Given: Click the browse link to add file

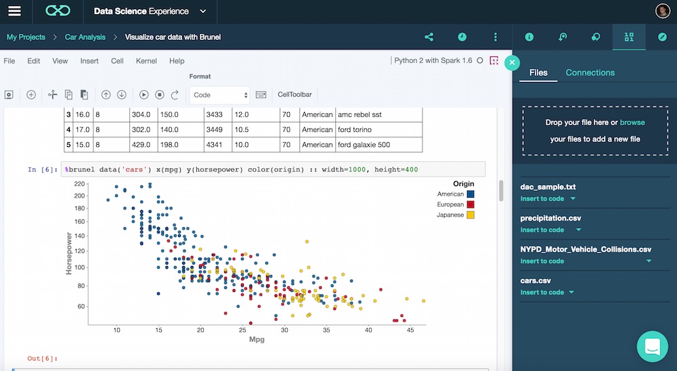Looking at the screenshot, I should coord(632,123).
